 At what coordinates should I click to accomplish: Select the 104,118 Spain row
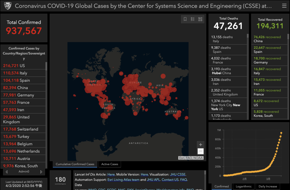23,80
